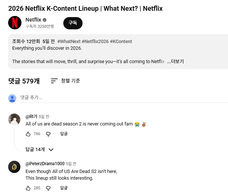Click the Netflix channel logo avatar
Viewport: 228px width, 196px height.
tap(15, 23)
